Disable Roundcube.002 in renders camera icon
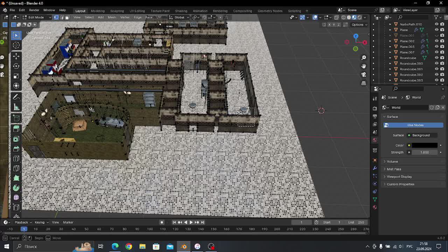448x252 pixels. tap(442, 75)
